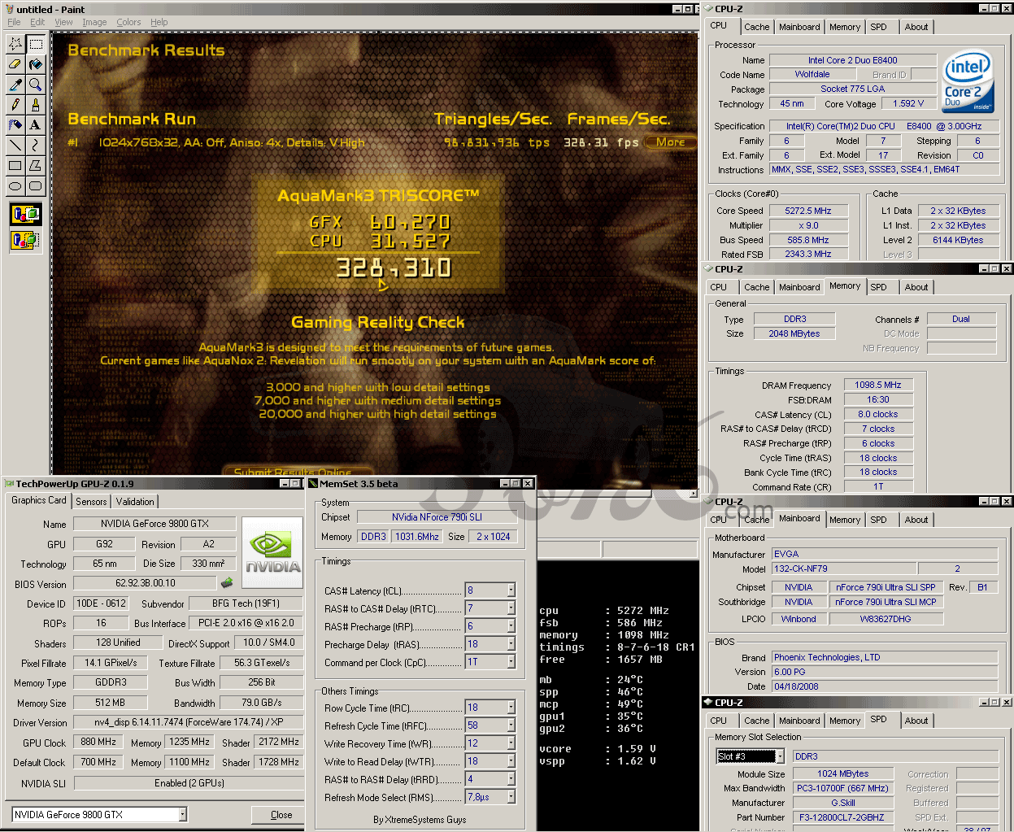Click the Intel Core 2 Duo logo

[968, 82]
